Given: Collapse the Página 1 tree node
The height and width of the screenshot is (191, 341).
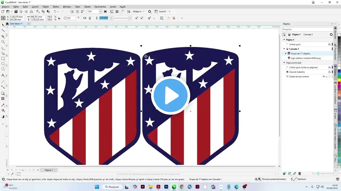Looking at the screenshot, I should 284,40.
